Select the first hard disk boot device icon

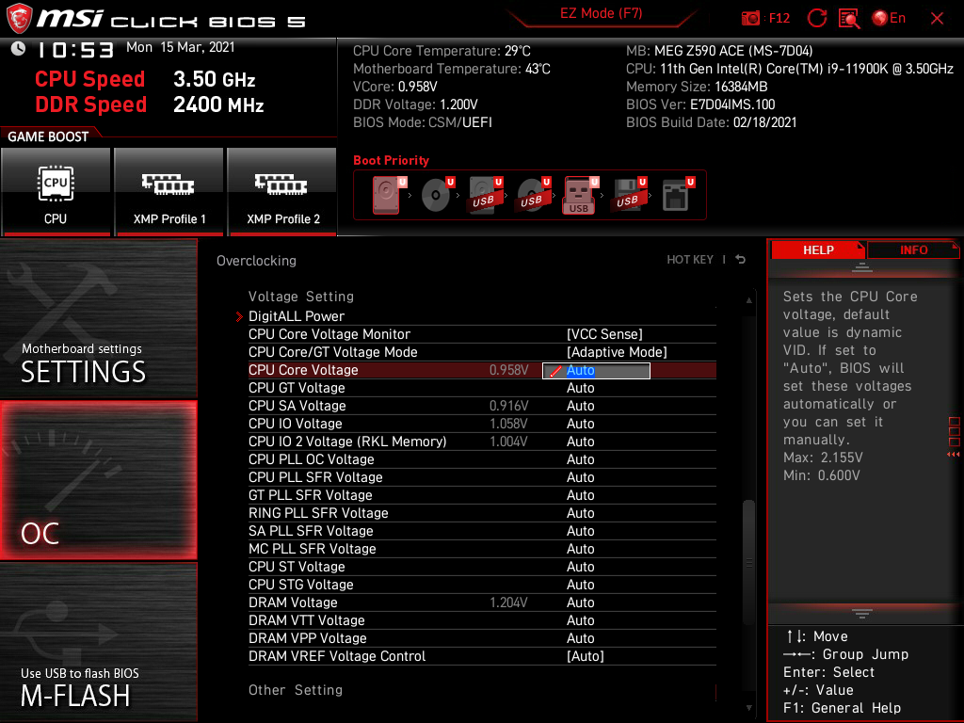tap(388, 195)
